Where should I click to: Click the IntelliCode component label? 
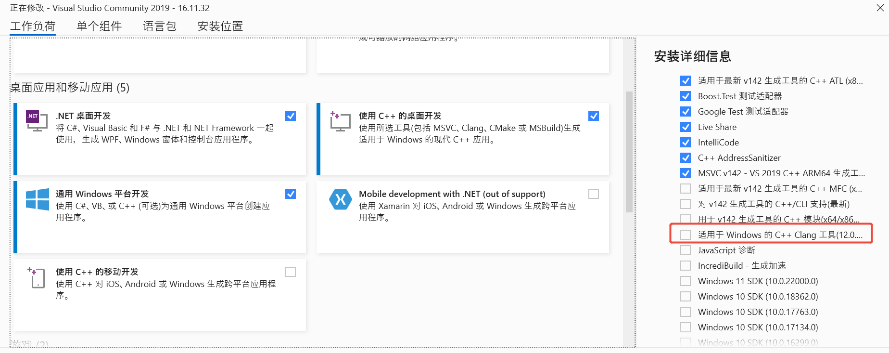(718, 143)
